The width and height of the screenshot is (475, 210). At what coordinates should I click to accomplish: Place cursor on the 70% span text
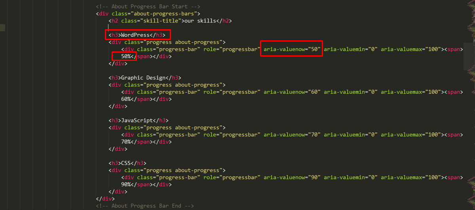tap(126, 142)
